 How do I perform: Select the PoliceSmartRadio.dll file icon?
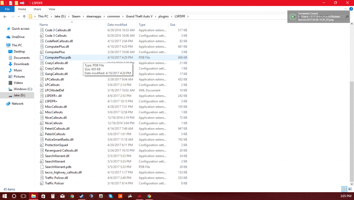[42, 139]
